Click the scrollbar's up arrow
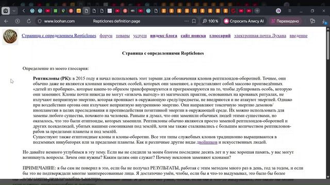 tap(328, 29)
